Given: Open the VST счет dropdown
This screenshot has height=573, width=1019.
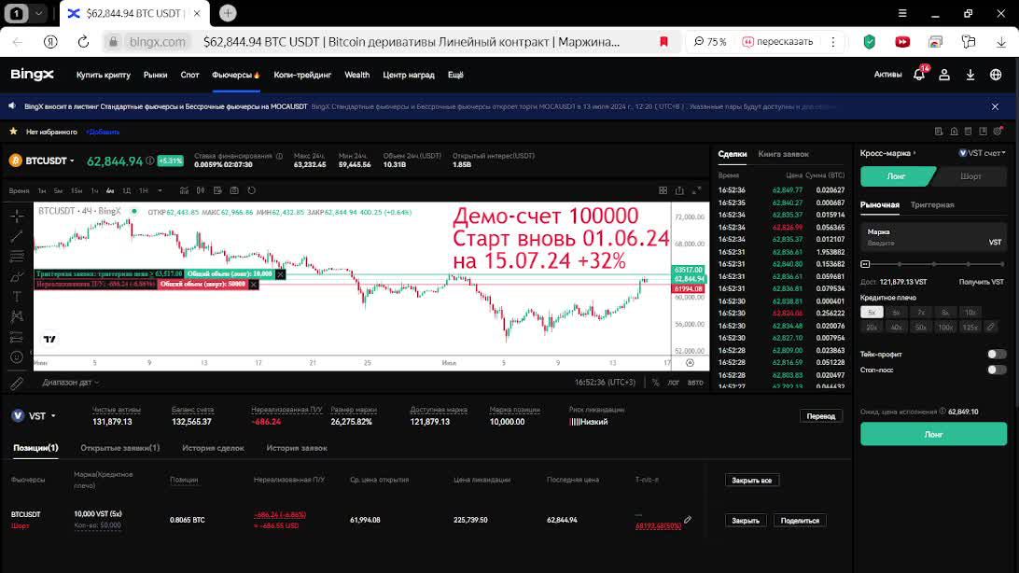Looking at the screenshot, I should pyautogui.click(x=982, y=153).
